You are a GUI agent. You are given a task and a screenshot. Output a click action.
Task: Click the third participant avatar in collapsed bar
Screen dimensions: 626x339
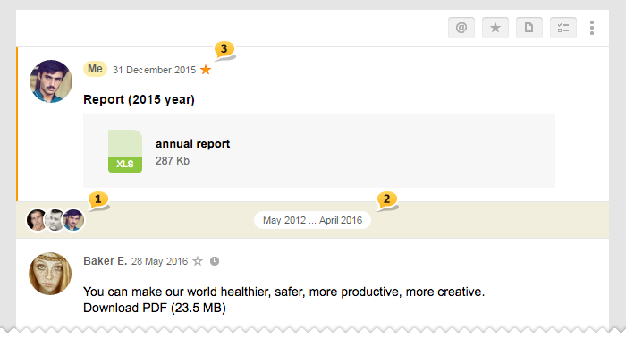tap(73, 220)
